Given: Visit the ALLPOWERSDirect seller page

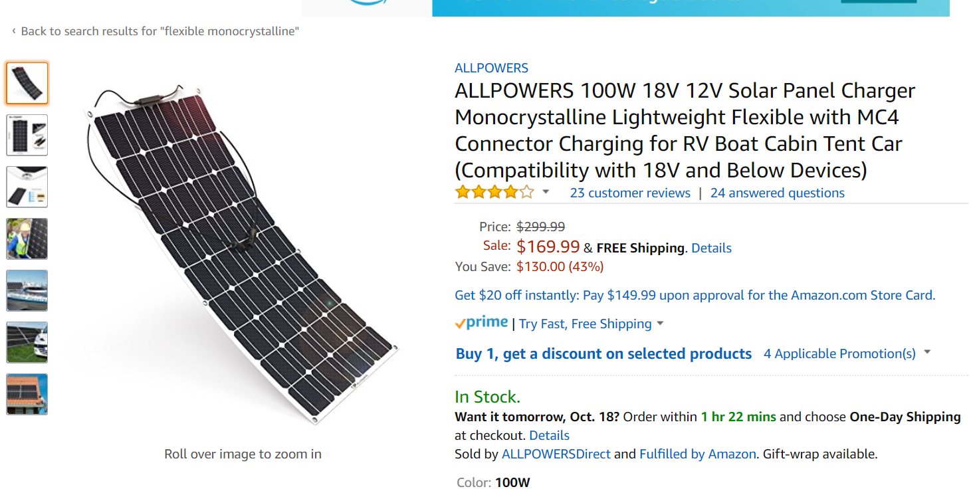Looking at the screenshot, I should (556, 454).
